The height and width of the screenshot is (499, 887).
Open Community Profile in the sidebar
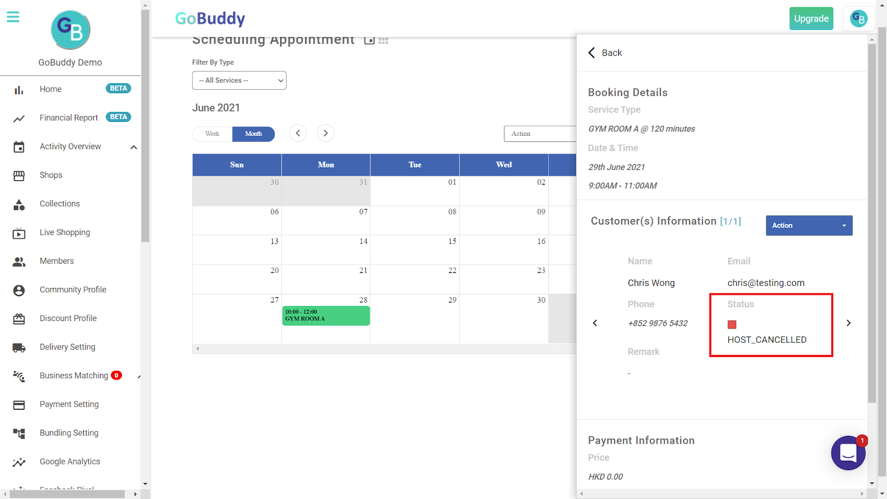[x=73, y=290]
